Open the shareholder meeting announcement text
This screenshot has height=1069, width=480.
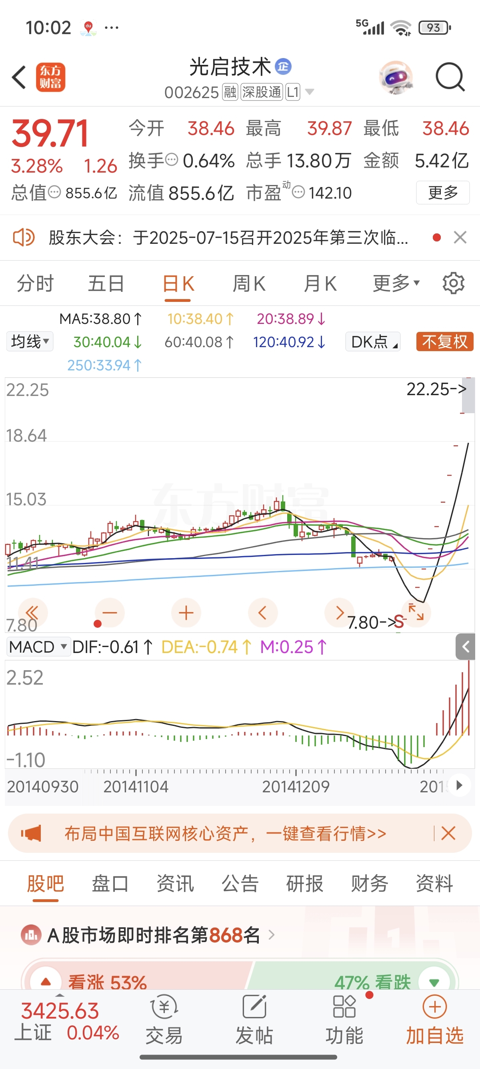click(x=228, y=238)
